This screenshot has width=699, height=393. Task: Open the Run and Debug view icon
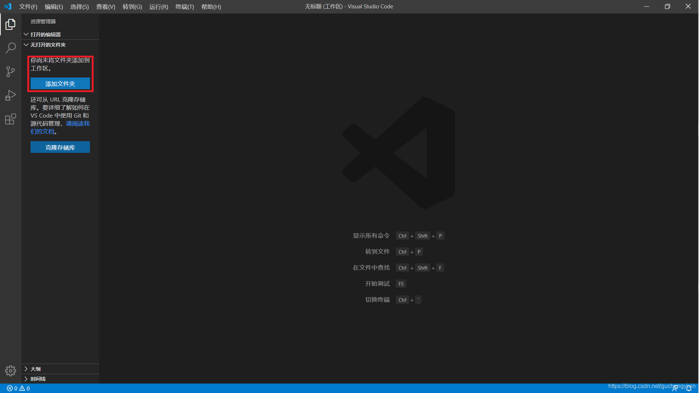pyautogui.click(x=11, y=95)
